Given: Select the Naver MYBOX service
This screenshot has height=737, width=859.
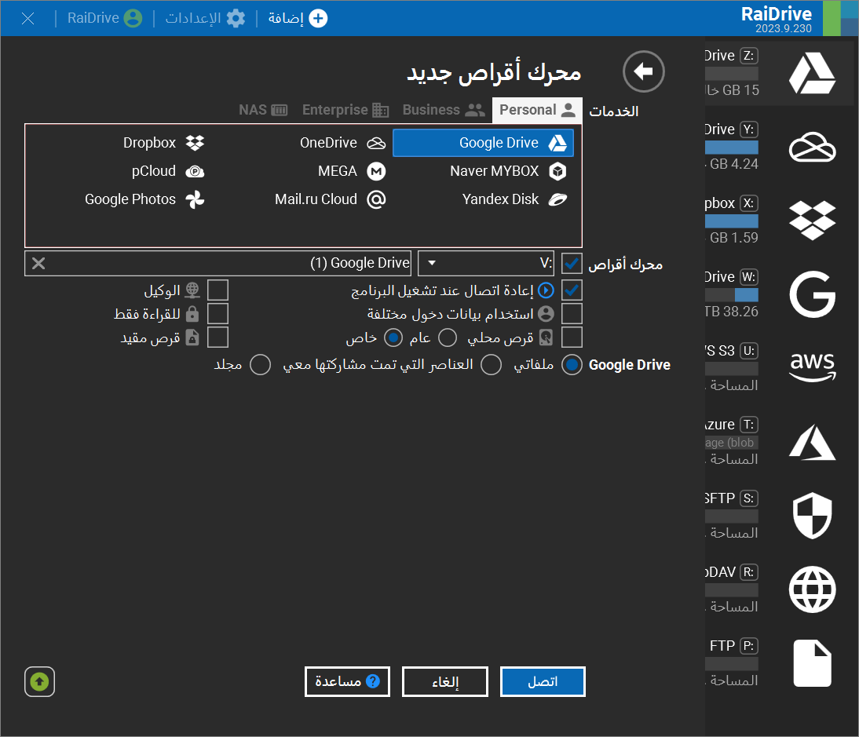Looking at the screenshot, I should click(x=508, y=171).
